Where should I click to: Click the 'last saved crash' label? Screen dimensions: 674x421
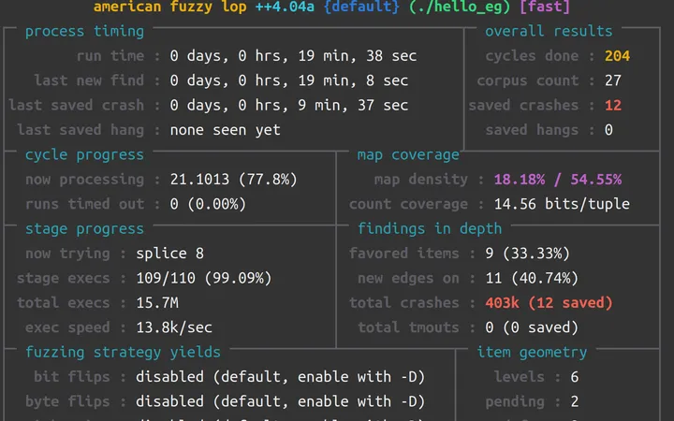(76, 105)
